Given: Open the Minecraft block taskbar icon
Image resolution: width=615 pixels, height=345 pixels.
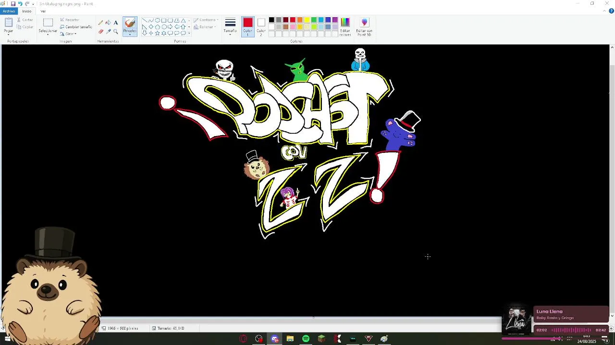Looking at the screenshot, I should (x=321, y=339).
